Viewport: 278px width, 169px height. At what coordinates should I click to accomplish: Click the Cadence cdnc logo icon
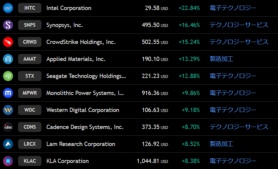pos(8,127)
